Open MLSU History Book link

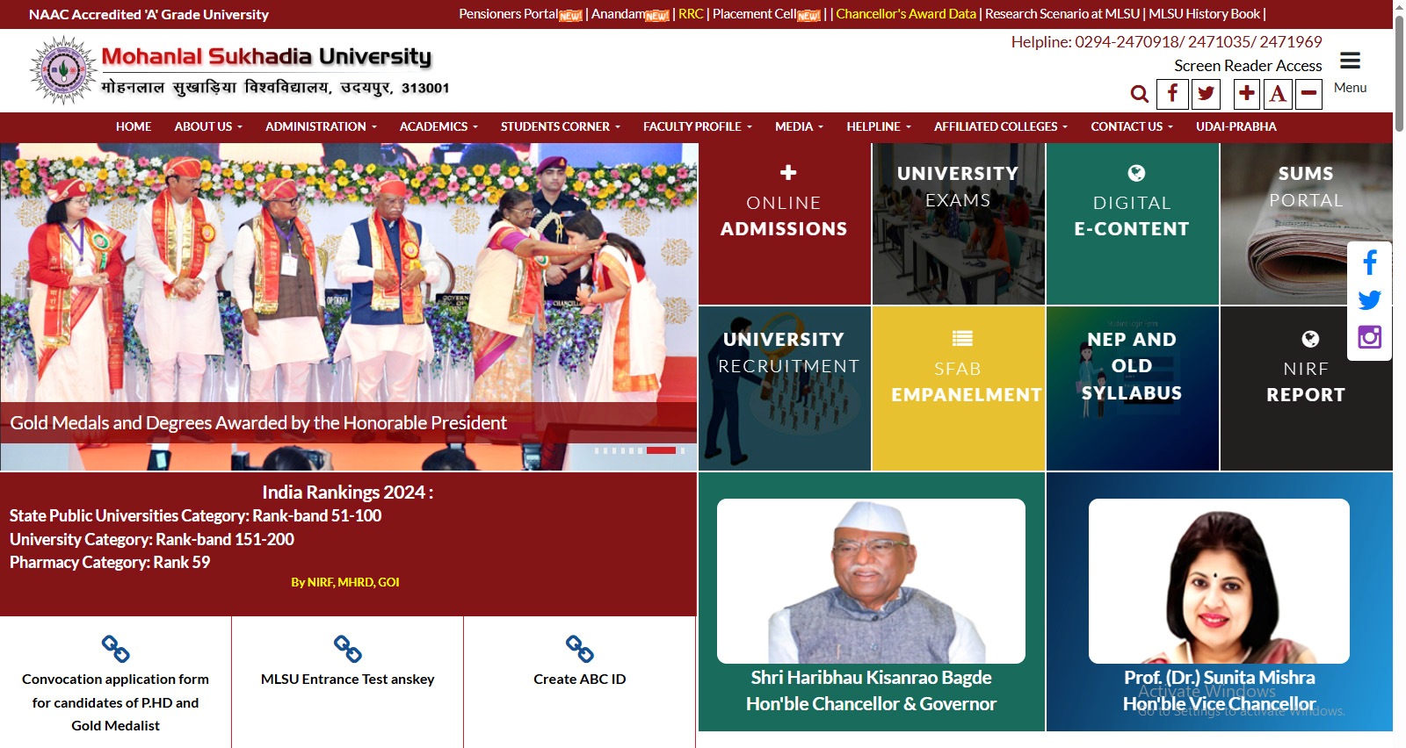[1205, 14]
